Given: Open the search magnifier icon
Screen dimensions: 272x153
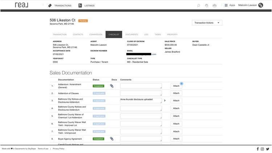Looking at the screenshot, I should pyautogui.click(x=198, y=5).
